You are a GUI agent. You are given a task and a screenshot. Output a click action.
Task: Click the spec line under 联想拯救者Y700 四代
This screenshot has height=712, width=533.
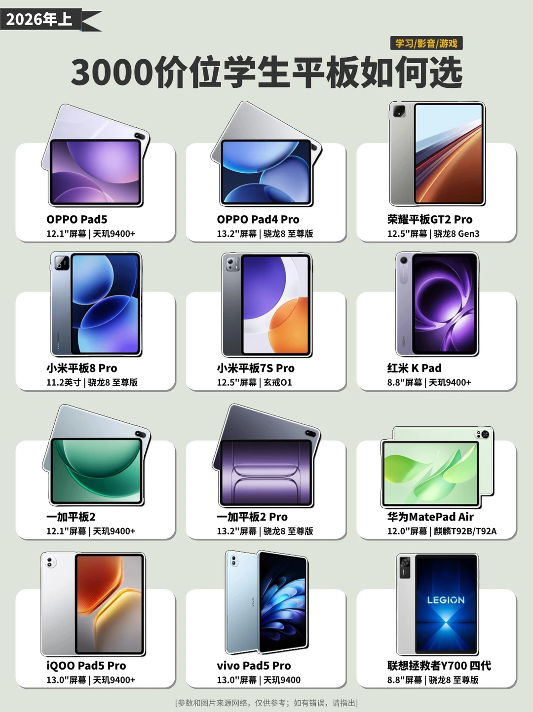(x=433, y=680)
